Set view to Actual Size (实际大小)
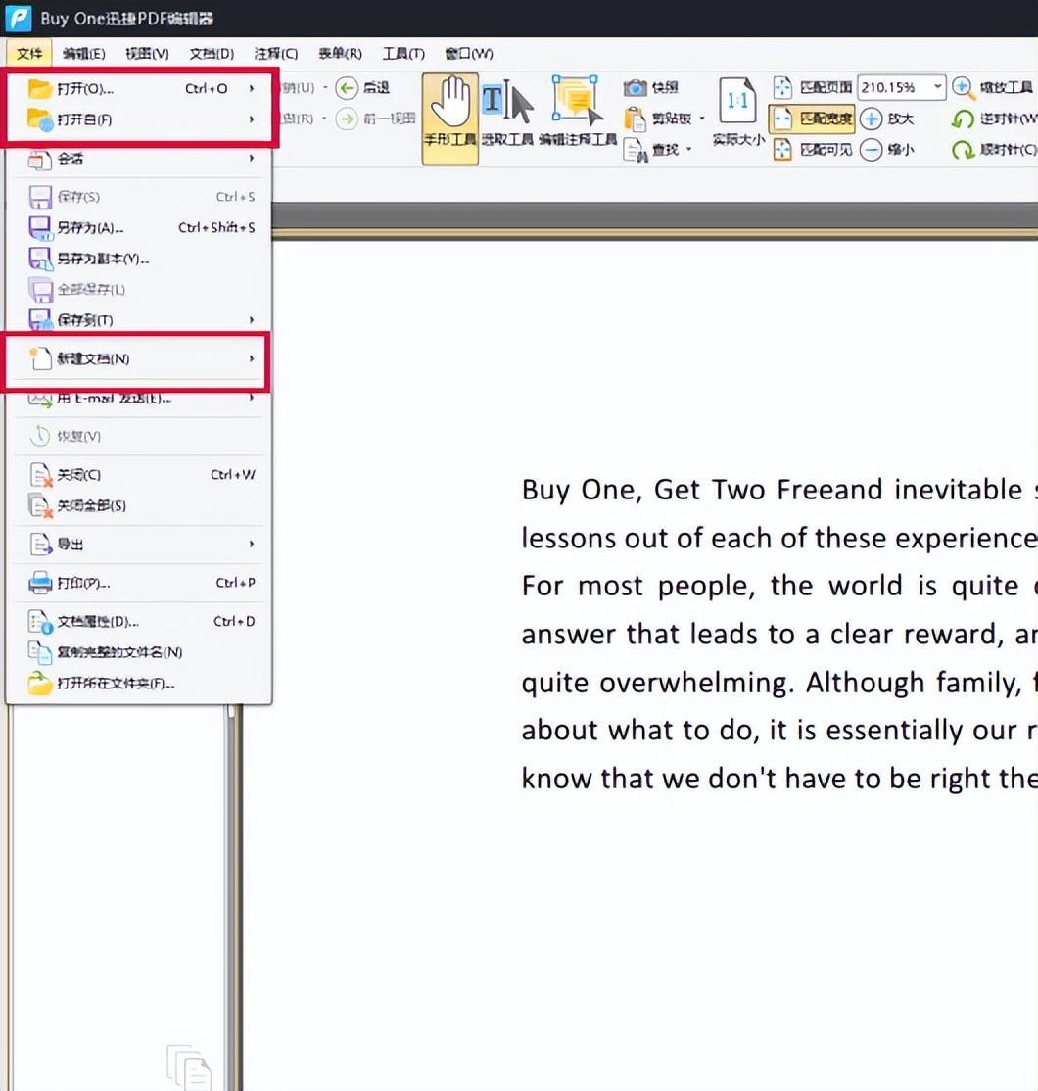 (x=738, y=112)
